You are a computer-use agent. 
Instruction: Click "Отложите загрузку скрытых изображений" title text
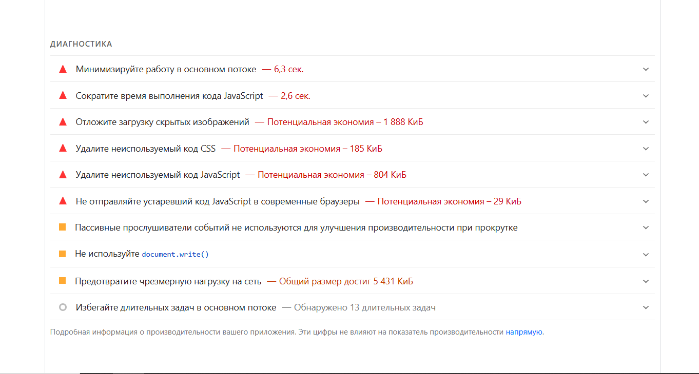point(162,122)
